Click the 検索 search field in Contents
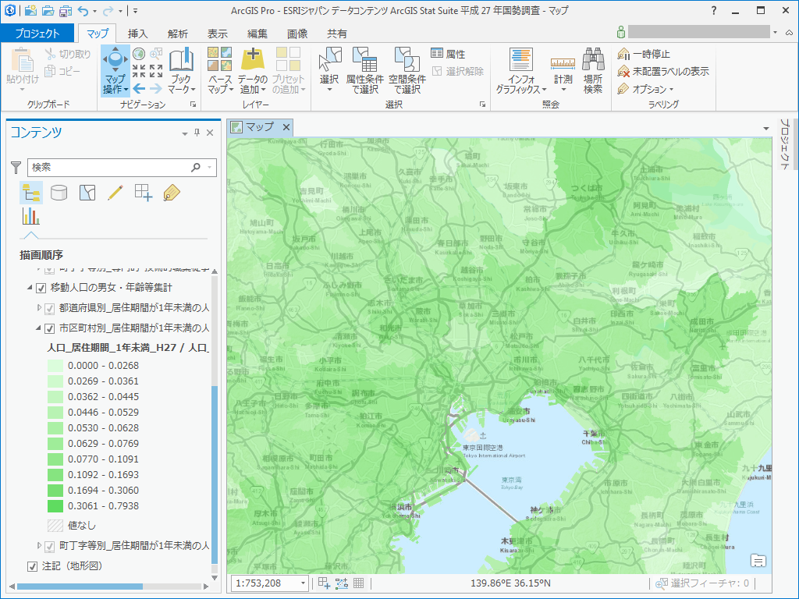799x599 pixels. click(109, 167)
